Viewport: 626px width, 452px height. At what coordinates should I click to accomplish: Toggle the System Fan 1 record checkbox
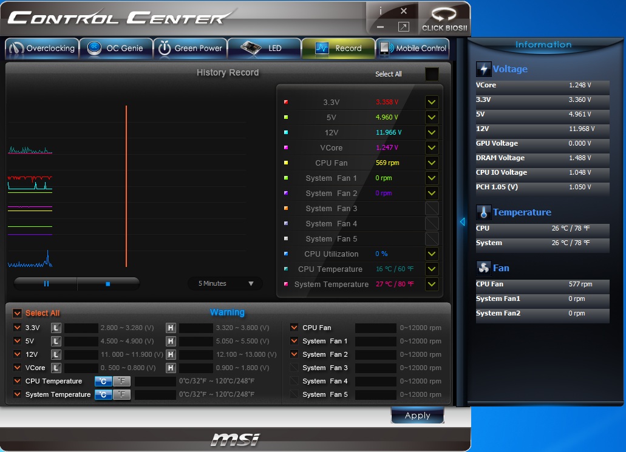(432, 178)
